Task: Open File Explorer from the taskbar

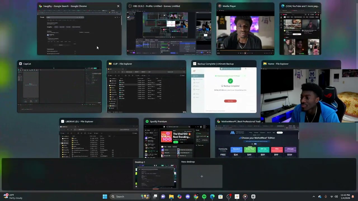Action: coord(171,197)
